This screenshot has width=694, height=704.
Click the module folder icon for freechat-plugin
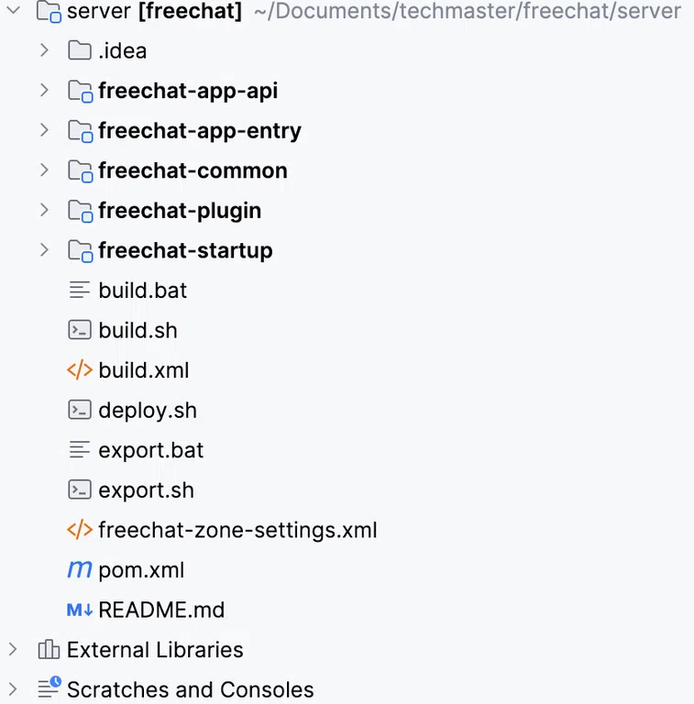(x=81, y=211)
